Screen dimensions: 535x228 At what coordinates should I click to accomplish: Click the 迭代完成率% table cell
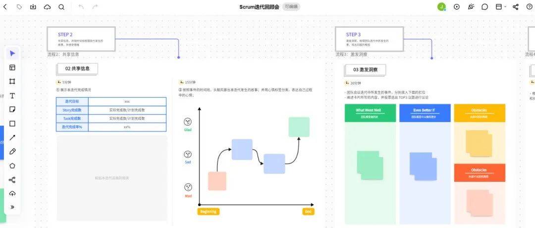tap(72, 127)
